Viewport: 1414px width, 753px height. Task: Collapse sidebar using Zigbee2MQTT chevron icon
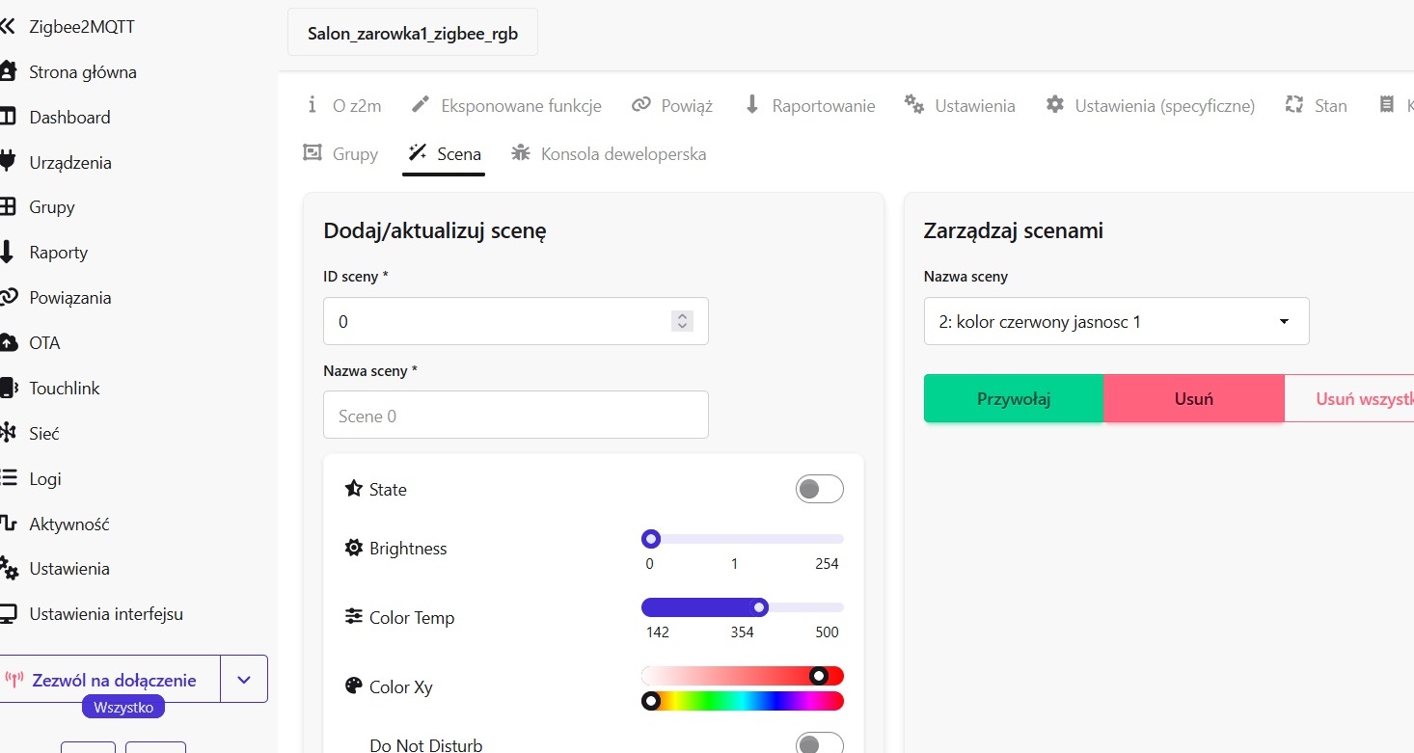[8, 27]
